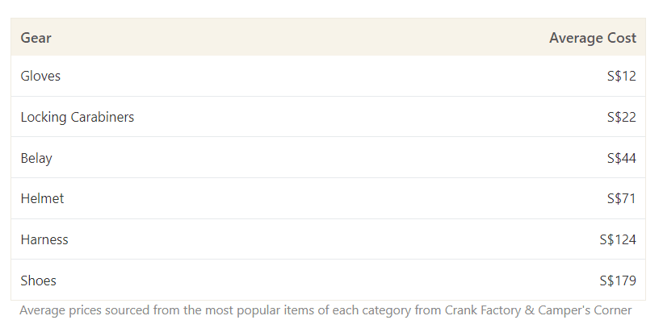
Task: Select the Locking Carabiners label
Action: 78,117
